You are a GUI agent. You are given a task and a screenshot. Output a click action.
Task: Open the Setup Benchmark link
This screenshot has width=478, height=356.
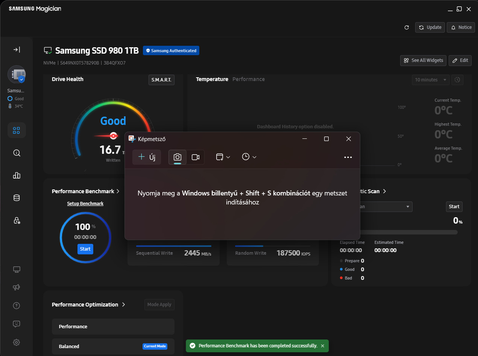click(x=85, y=204)
